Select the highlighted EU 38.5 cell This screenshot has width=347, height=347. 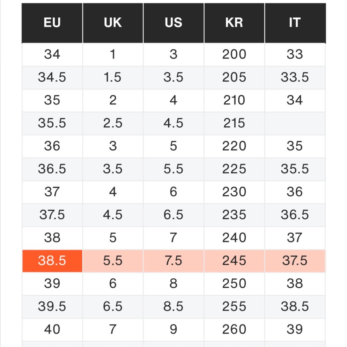click(x=52, y=261)
